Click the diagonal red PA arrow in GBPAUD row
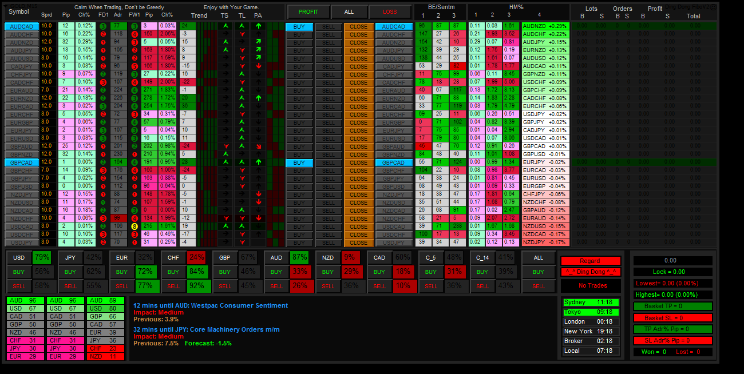This screenshot has width=744, height=374. (259, 146)
